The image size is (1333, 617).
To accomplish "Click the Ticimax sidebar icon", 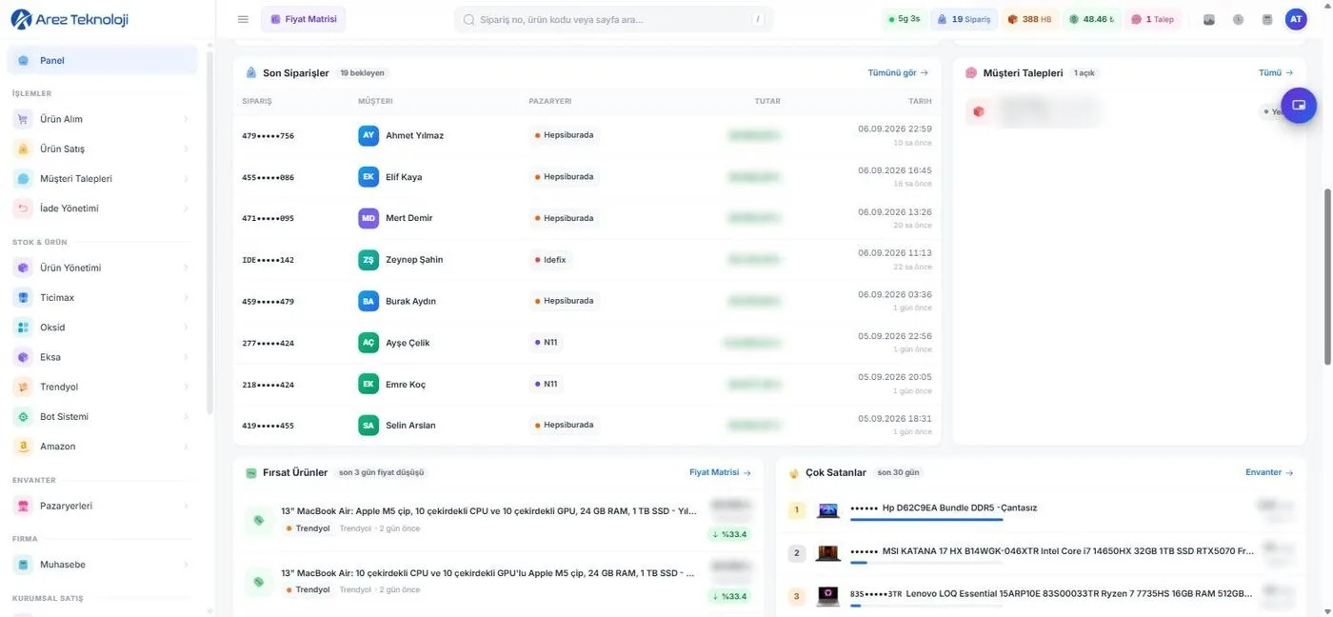I will click(23, 297).
